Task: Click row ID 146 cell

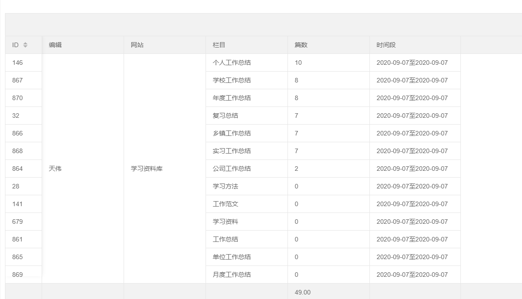Action: coord(18,63)
